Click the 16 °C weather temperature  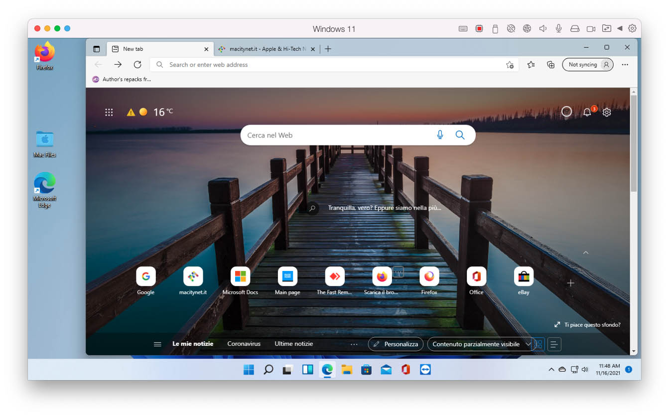(x=162, y=112)
